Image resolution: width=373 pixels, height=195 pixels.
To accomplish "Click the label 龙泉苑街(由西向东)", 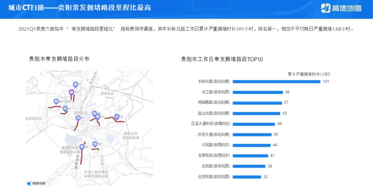I will tap(214, 155).
